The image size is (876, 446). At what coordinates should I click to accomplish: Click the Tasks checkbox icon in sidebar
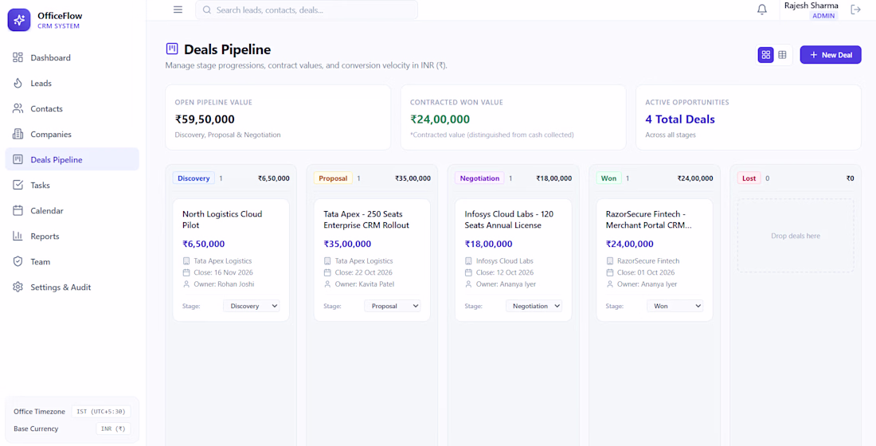point(18,185)
